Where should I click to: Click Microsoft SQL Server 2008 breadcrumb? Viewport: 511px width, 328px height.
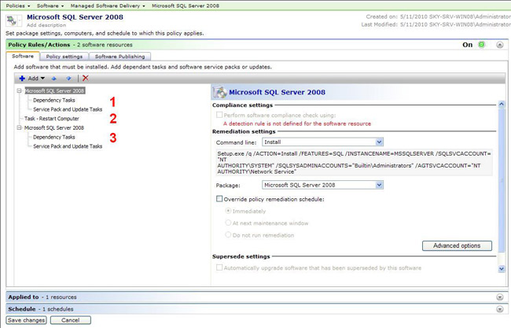coord(186,6)
